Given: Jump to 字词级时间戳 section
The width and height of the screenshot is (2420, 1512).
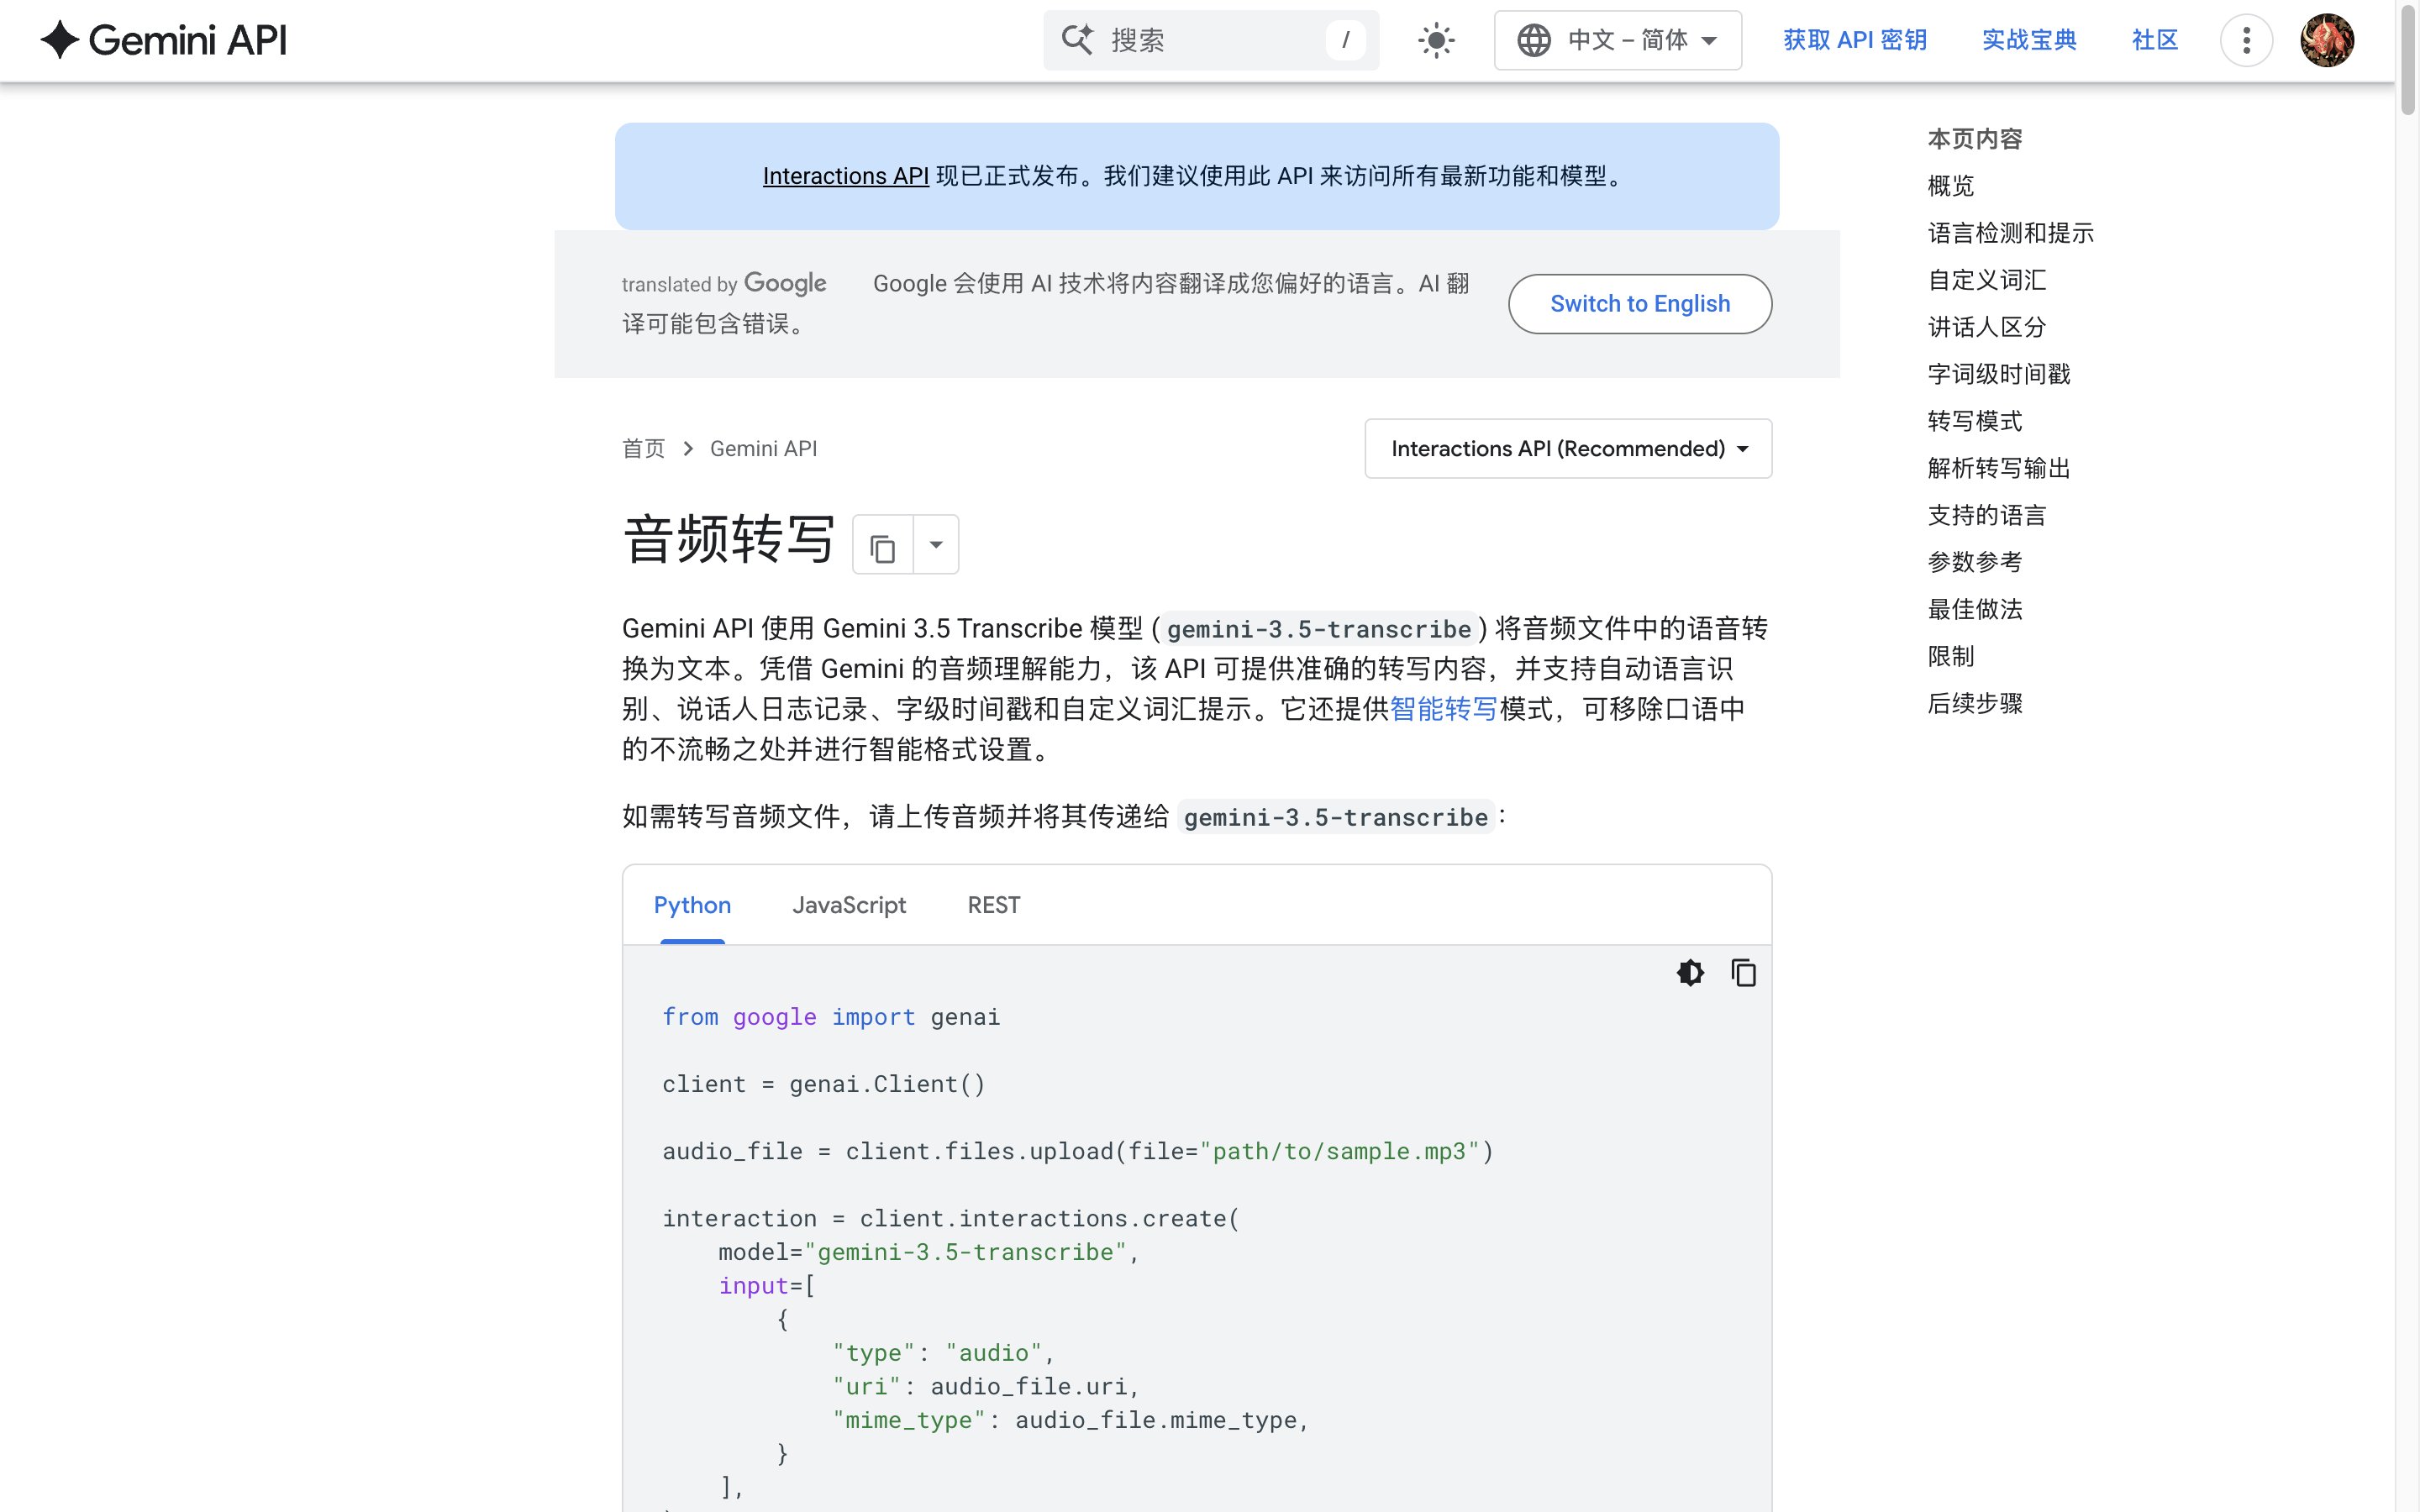Looking at the screenshot, I should (1998, 374).
